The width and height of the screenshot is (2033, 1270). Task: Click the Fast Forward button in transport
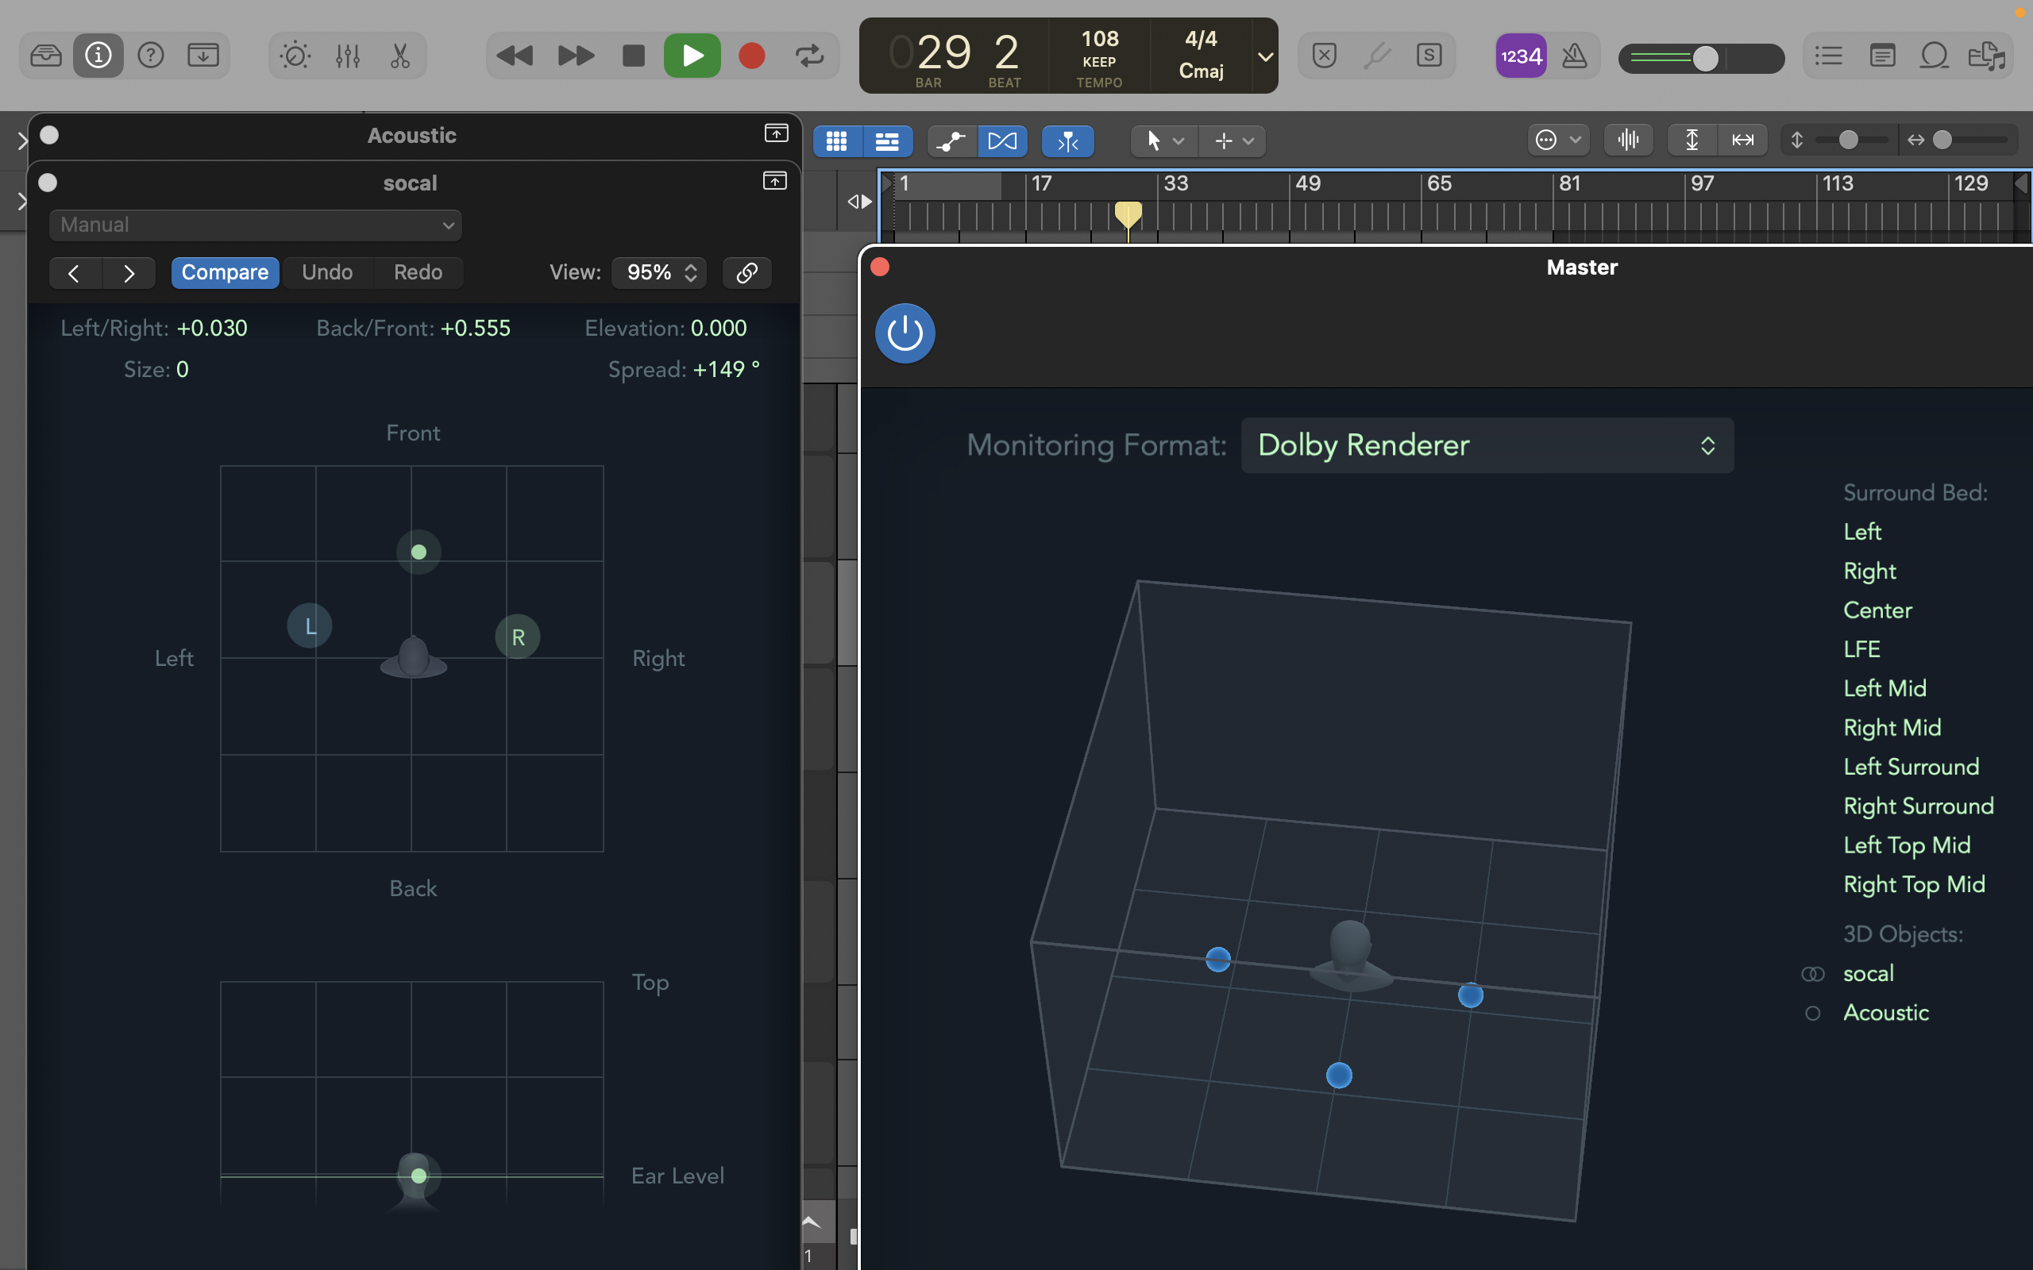[573, 57]
